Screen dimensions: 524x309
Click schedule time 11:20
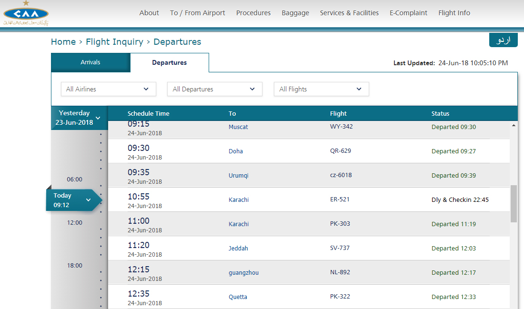pyautogui.click(x=138, y=245)
